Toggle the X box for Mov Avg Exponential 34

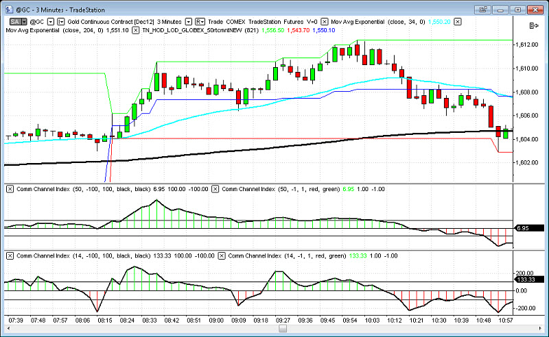coord(325,23)
